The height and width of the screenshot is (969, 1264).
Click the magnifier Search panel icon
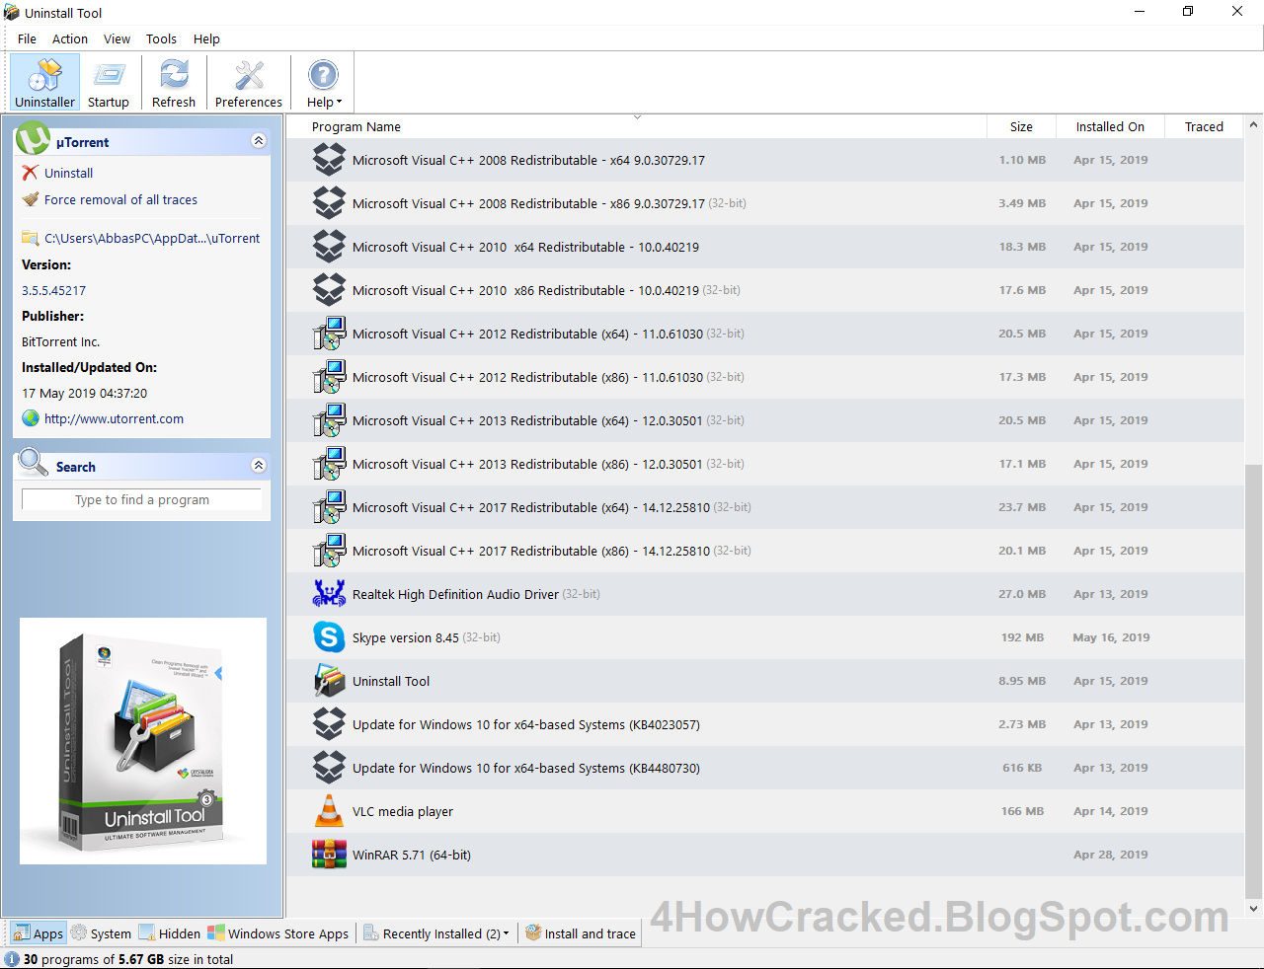[33, 462]
